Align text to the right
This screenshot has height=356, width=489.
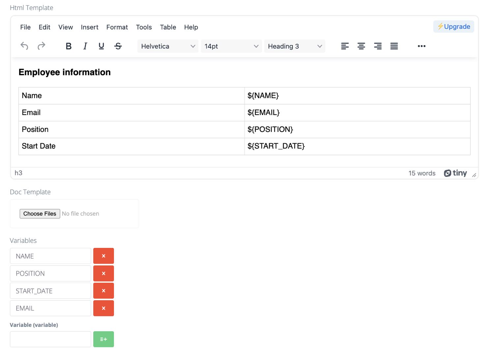[378, 46]
